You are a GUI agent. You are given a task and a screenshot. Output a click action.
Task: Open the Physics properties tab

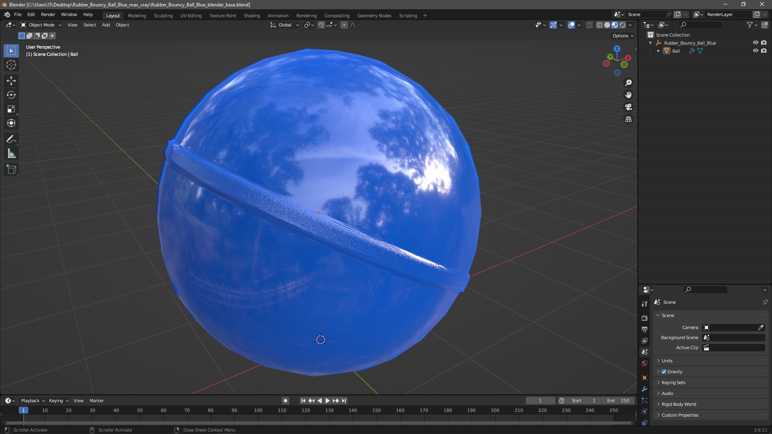coord(645,411)
